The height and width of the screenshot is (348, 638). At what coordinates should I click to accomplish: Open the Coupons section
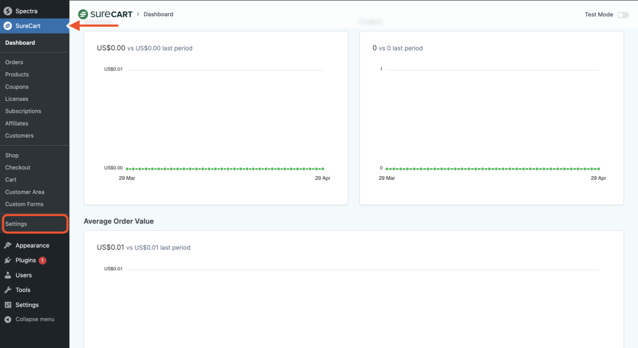[x=17, y=87]
